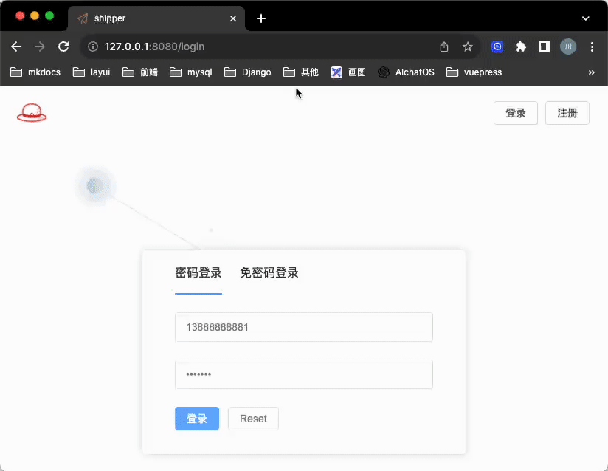Click the Reset button
The width and height of the screenshot is (608, 471).
click(x=253, y=419)
